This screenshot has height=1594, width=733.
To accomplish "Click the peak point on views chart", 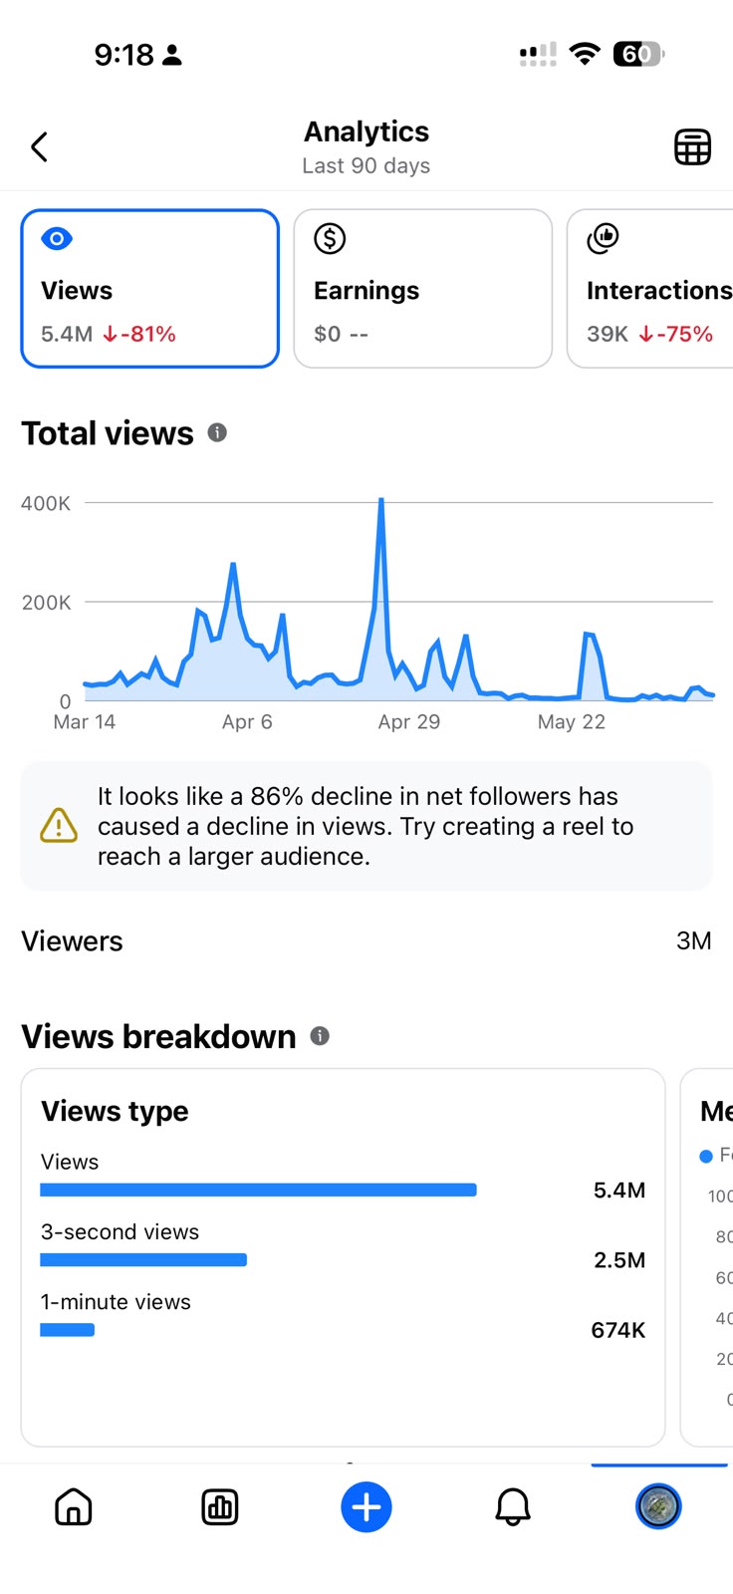I will click(x=381, y=499).
